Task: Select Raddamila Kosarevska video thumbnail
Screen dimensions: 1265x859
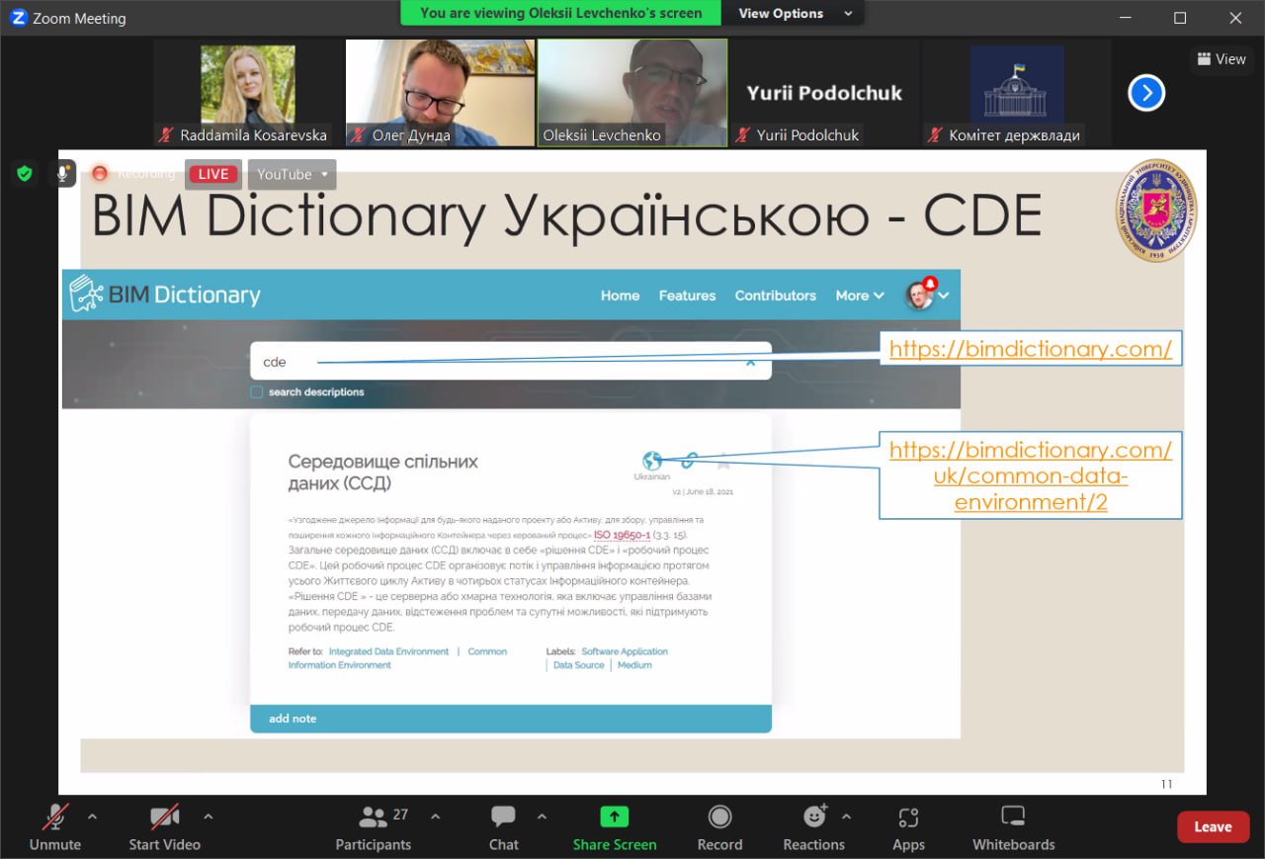Action: point(248,93)
